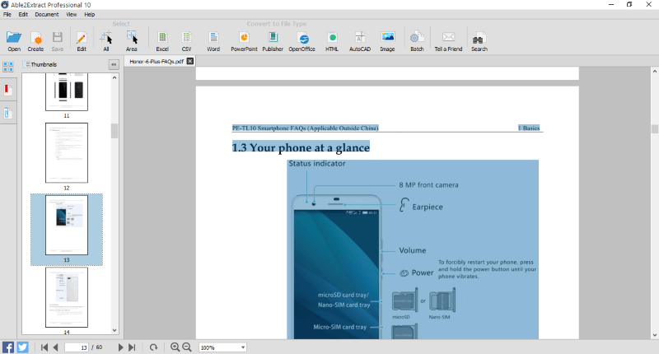659x354 pixels.
Task: Open the Edit PDF tool
Action: pyautogui.click(x=81, y=41)
